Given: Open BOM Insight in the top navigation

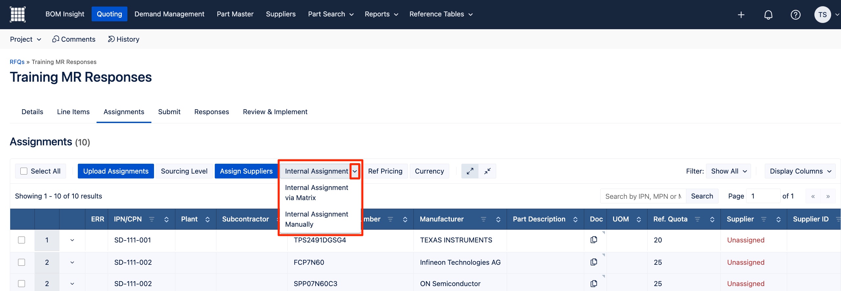Looking at the screenshot, I should click(65, 14).
